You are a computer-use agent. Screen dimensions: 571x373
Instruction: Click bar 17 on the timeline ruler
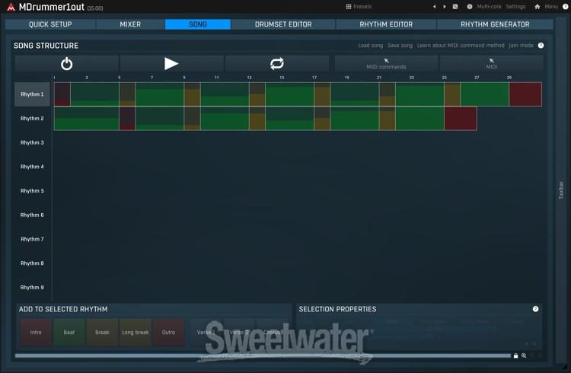[x=314, y=78]
